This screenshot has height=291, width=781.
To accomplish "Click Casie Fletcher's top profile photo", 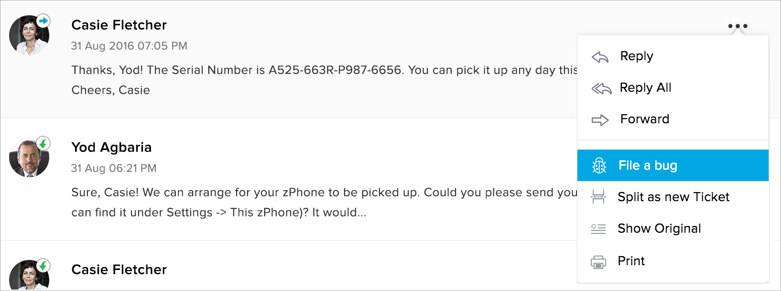I will point(28,36).
